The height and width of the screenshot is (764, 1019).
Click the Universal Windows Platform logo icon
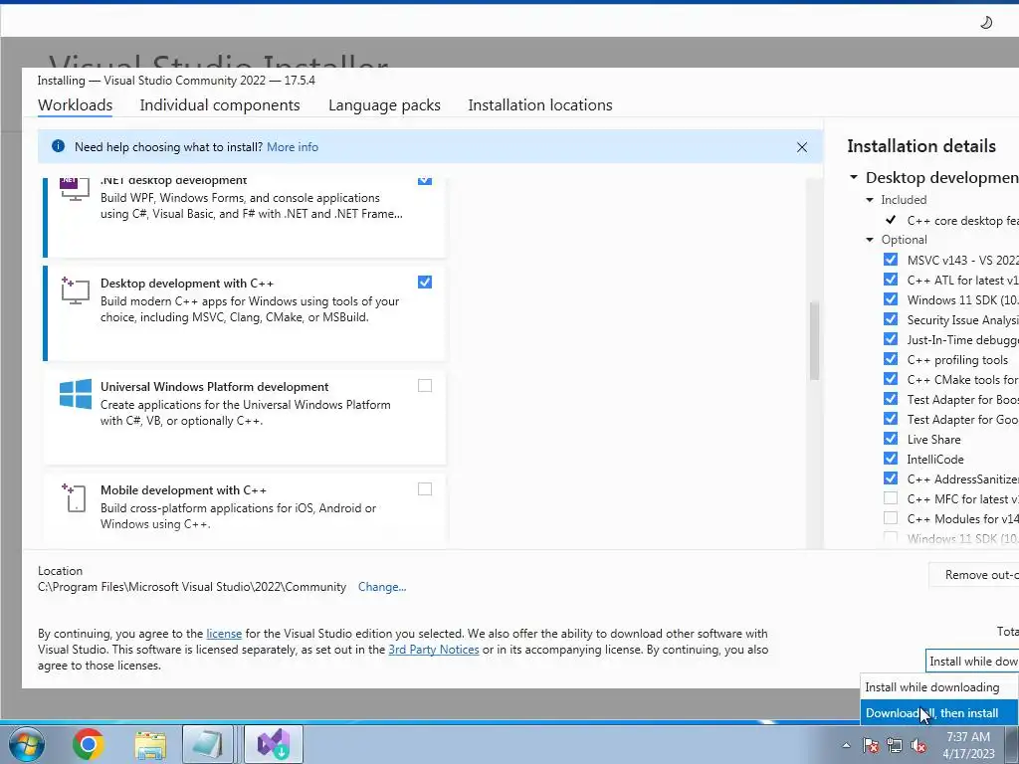(75, 394)
